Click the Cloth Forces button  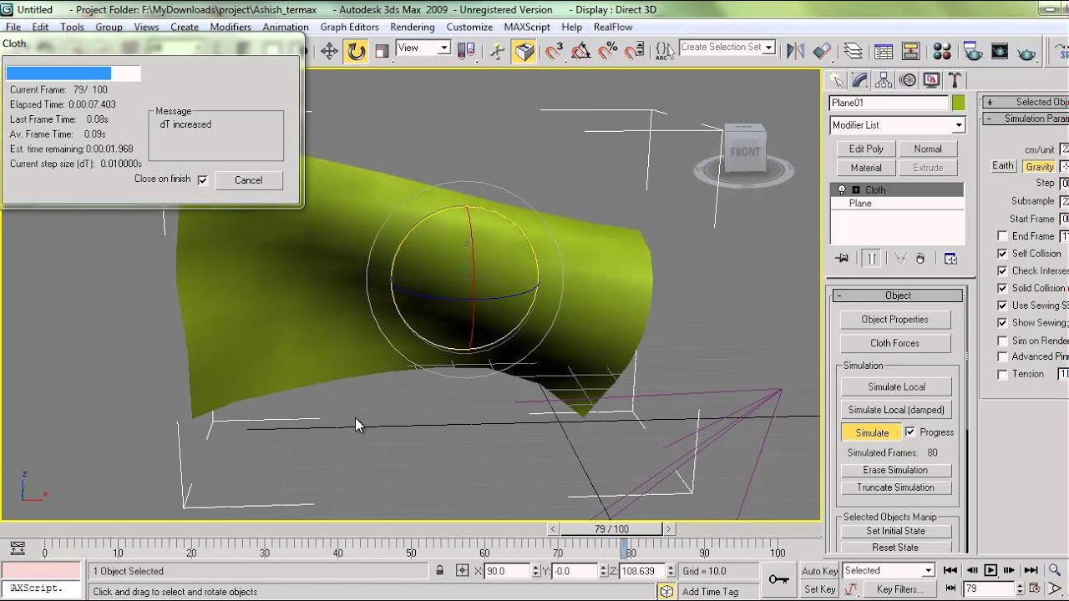tap(894, 343)
